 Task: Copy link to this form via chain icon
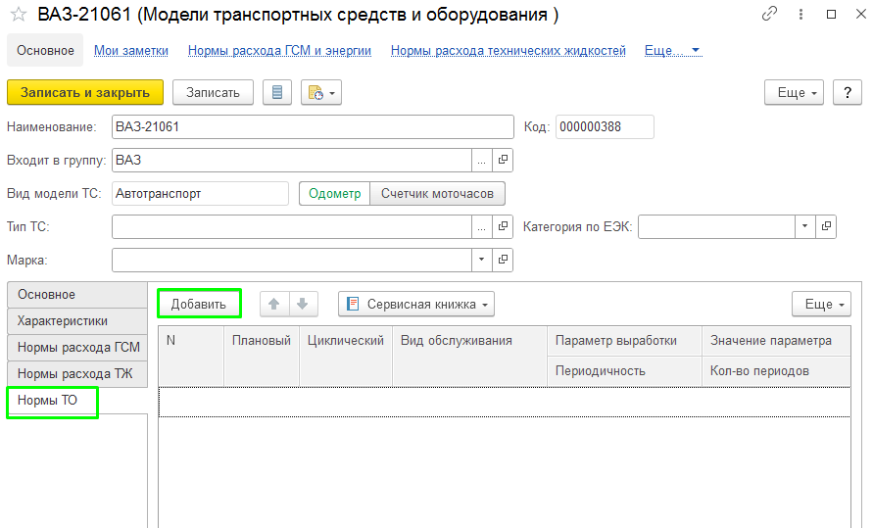[x=769, y=14]
